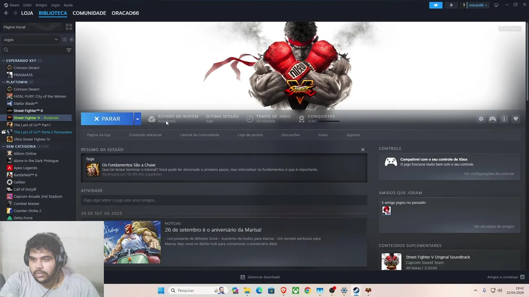Click Ver atividade de amigos

pos(494,226)
